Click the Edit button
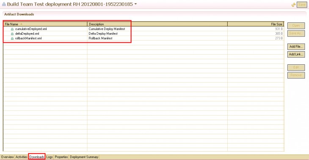The image size is (309, 160). pyautogui.click(x=296, y=68)
